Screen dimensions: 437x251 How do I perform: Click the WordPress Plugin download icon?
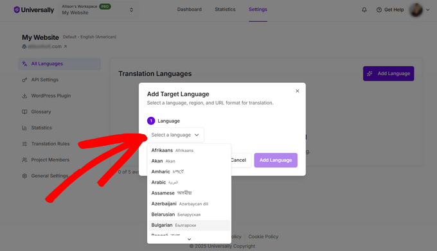pyautogui.click(x=24, y=96)
